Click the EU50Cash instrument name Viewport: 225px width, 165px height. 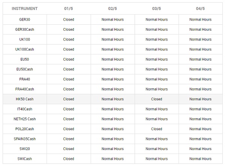[x=25, y=69]
